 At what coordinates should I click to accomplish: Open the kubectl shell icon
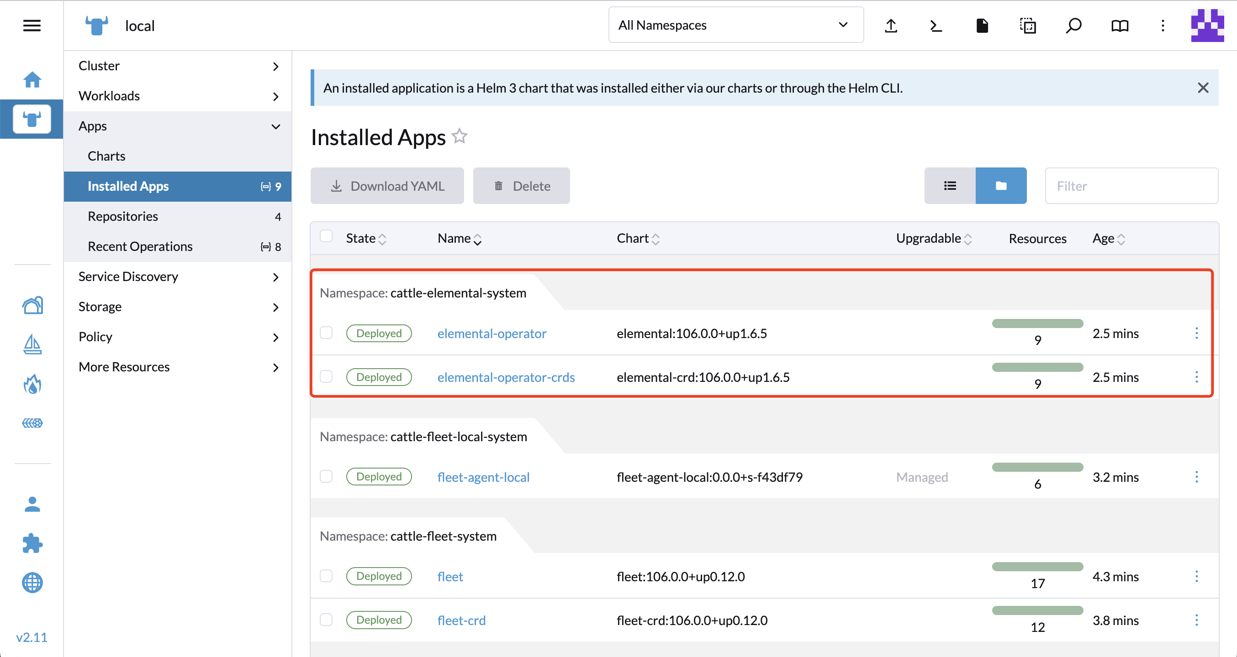[936, 26]
